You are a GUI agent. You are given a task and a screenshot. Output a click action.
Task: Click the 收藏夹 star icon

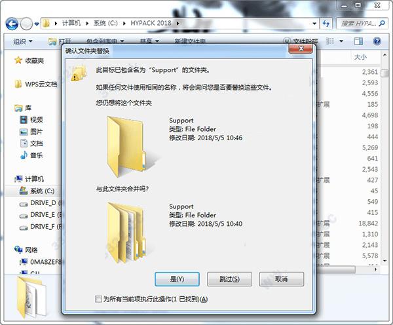(18, 60)
